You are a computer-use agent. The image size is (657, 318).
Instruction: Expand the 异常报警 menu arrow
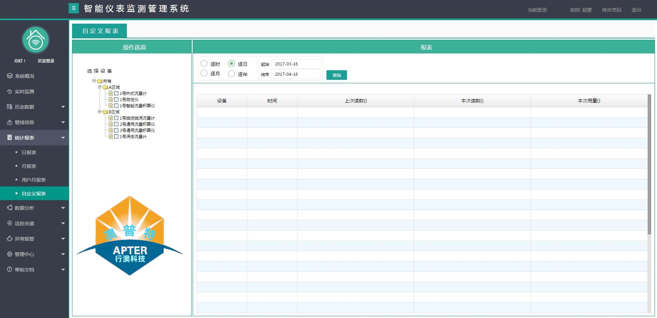click(x=63, y=239)
